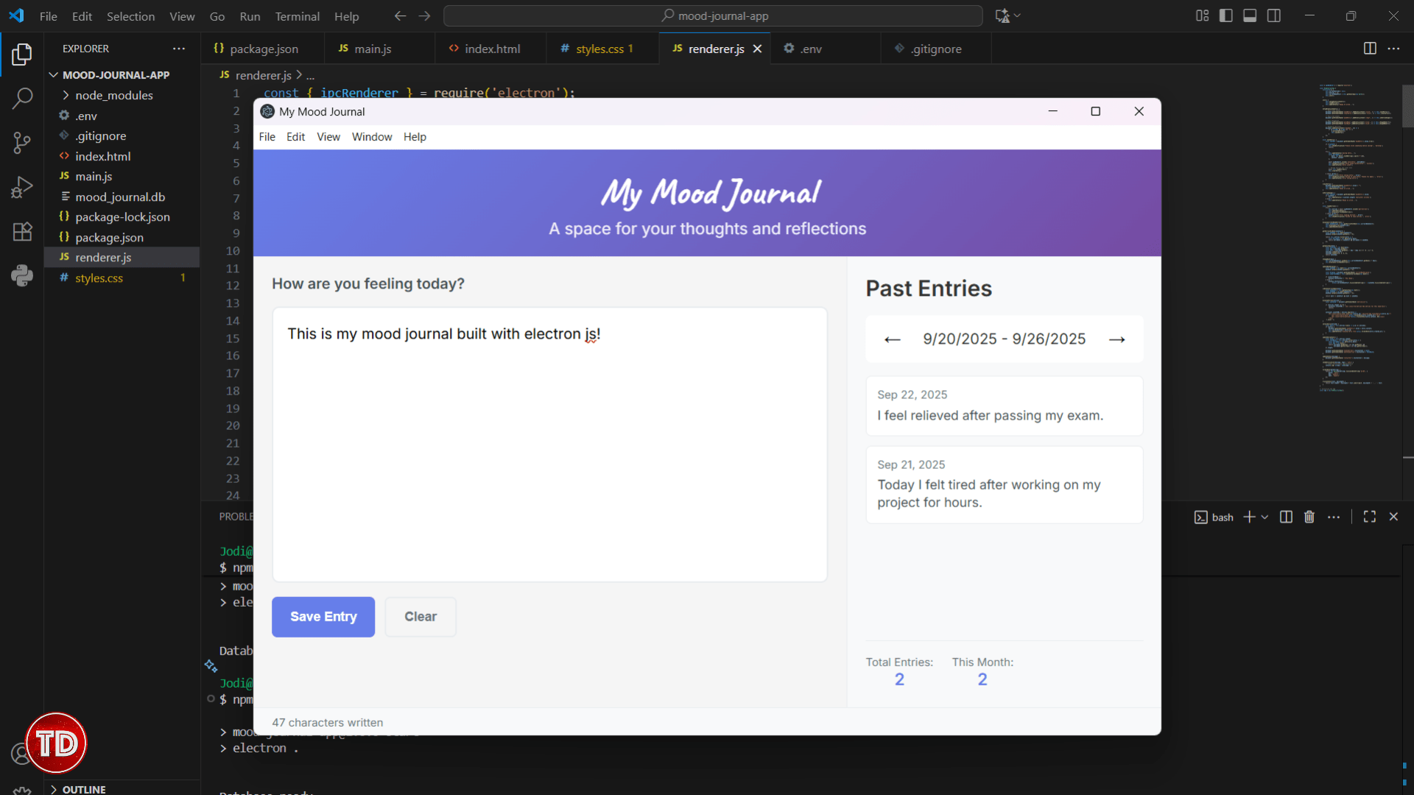
Task: Open the terminal profile dropdown arrow
Action: pyautogui.click(x=1264, y=517)
